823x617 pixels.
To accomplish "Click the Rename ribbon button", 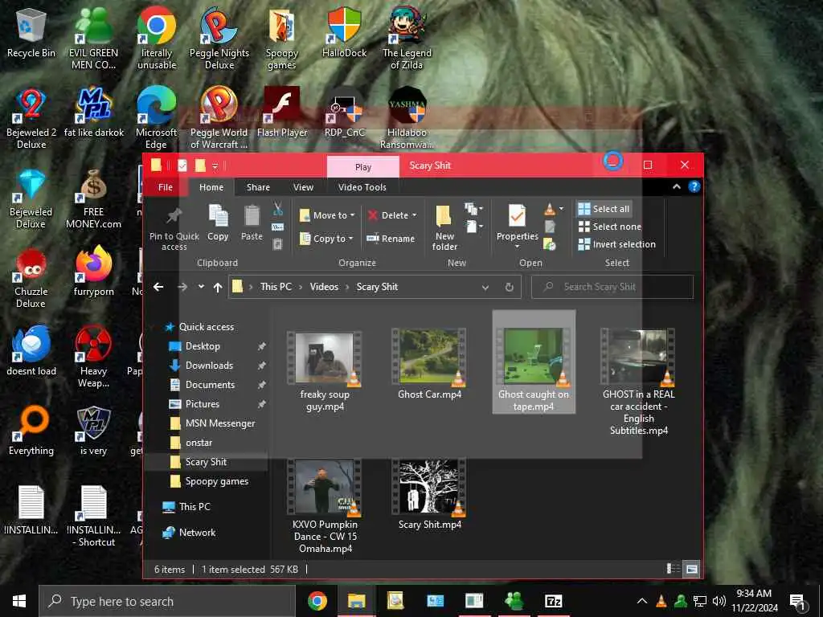I will coord(391,238).
